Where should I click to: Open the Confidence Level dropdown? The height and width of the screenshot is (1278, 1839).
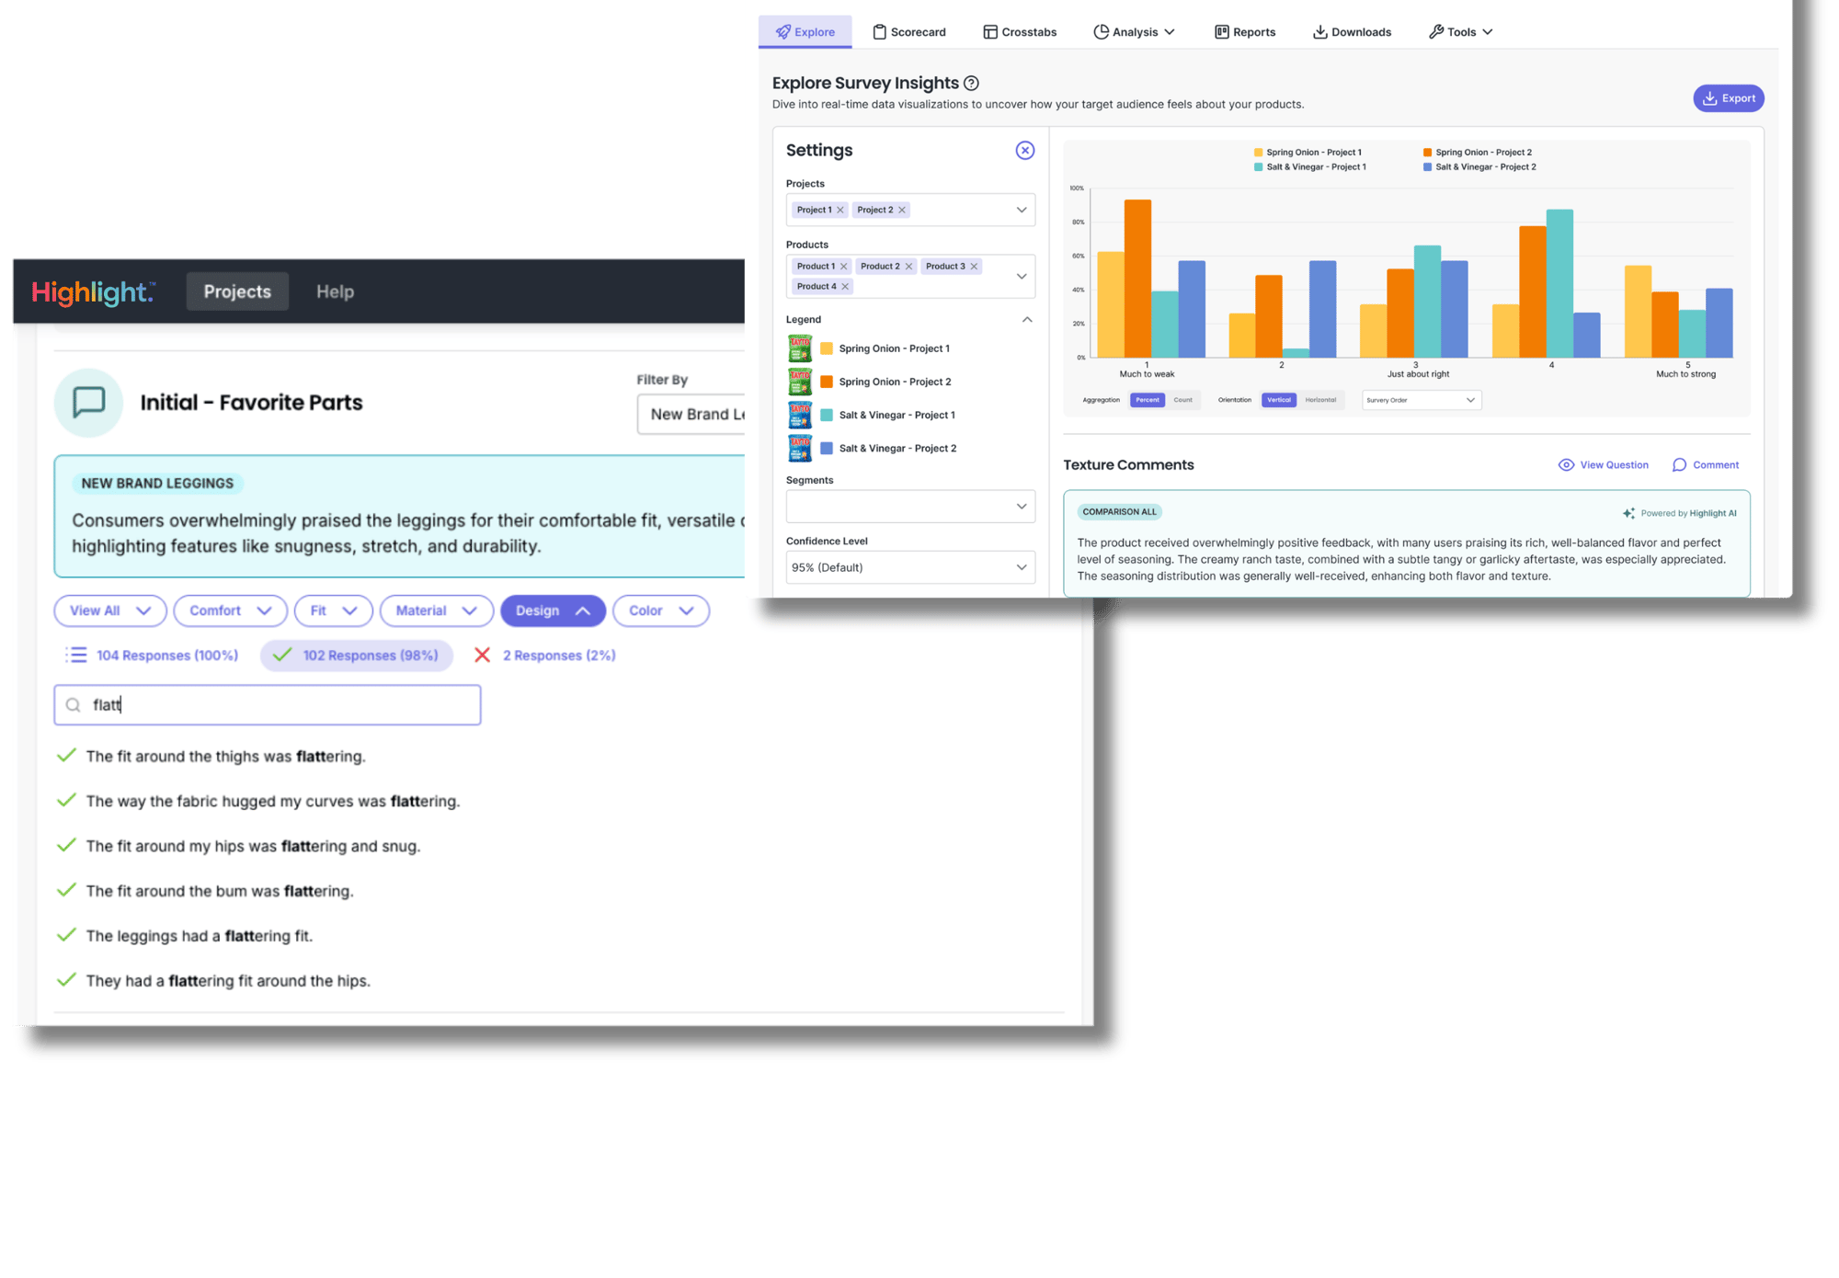coord(910,567)
